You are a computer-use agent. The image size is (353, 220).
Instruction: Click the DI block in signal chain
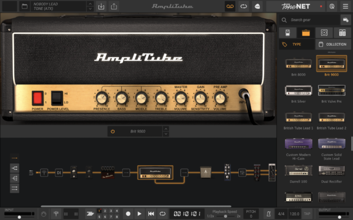(x=59, y=172)
